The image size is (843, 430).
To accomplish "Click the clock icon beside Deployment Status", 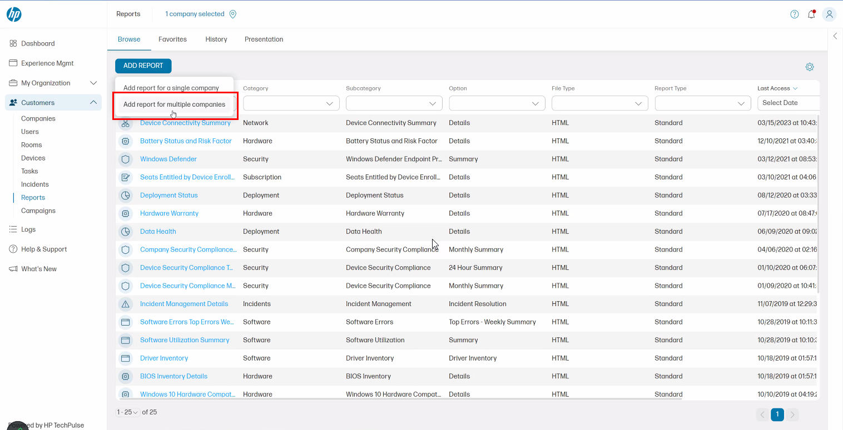I will (x=126, y=195).
